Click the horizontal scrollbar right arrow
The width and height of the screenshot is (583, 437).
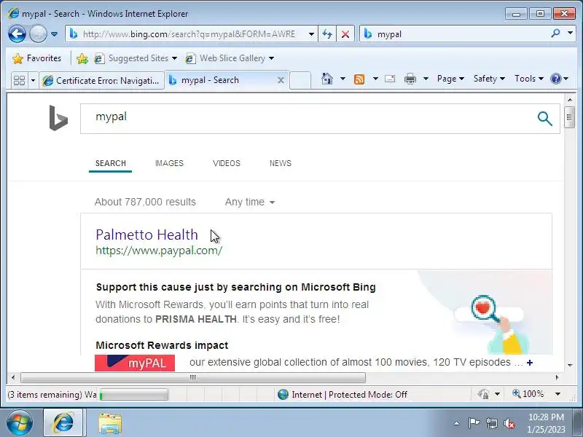557,377
